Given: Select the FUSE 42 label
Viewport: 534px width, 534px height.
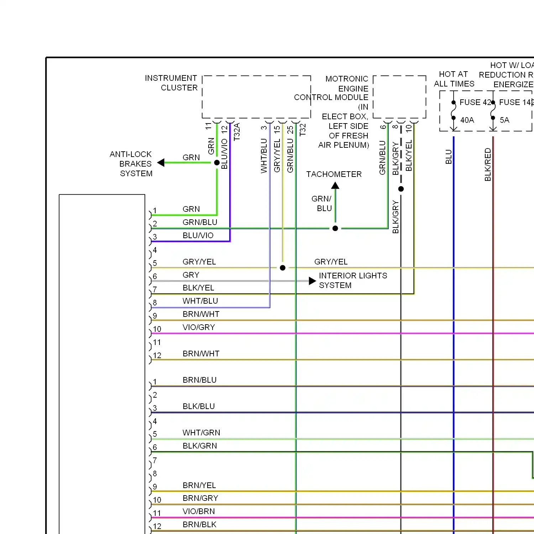Looking at the screenshot, I should pyautogui.click(x=475, y=102).
